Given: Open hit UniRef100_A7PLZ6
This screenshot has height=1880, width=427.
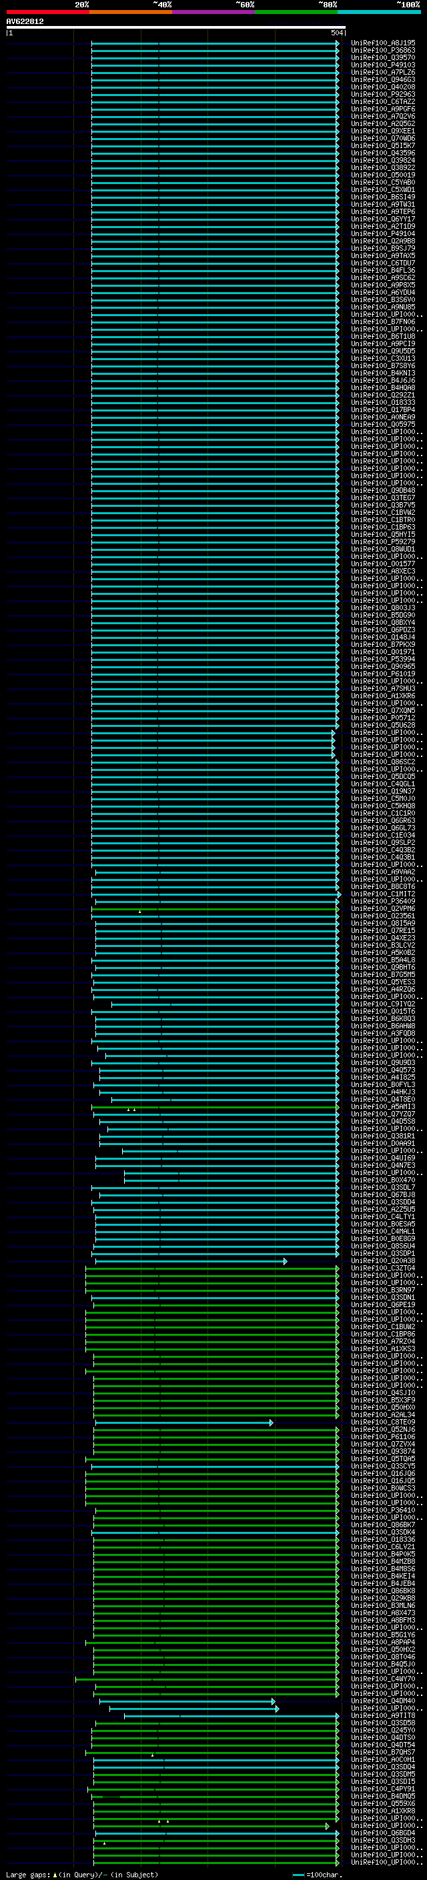Looking at the screenshot, I should coord(383,72).
